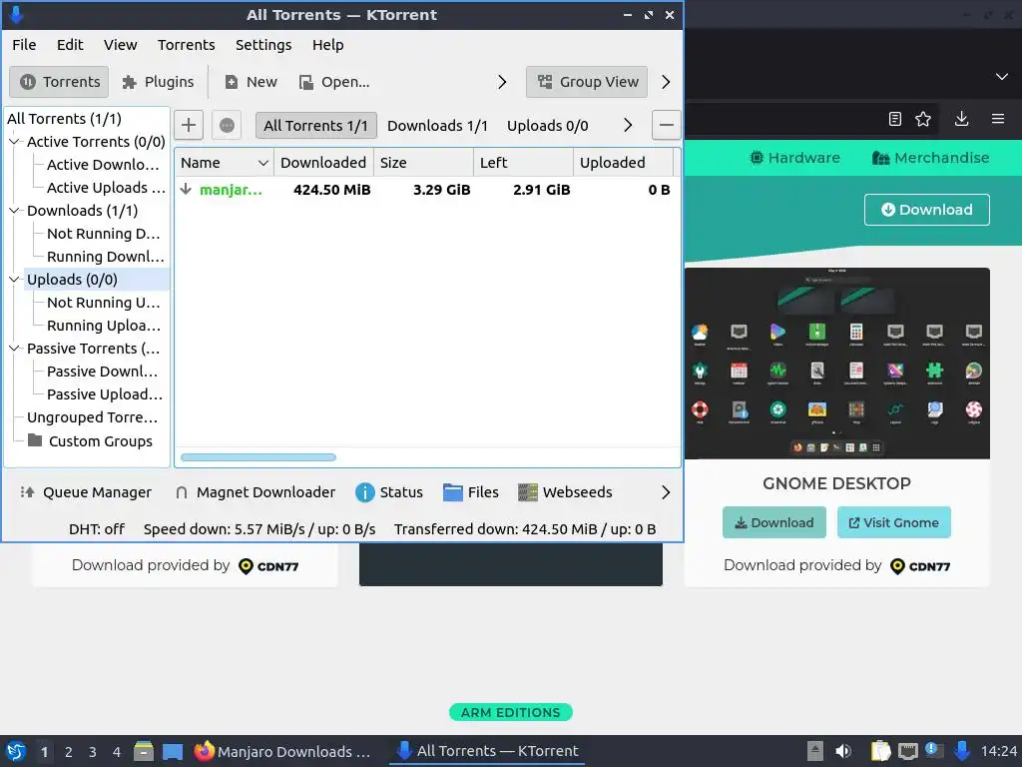Click the GNOME Desktop Download button
The height and width of the screenshot is (767, 1022).
point(774,522)
